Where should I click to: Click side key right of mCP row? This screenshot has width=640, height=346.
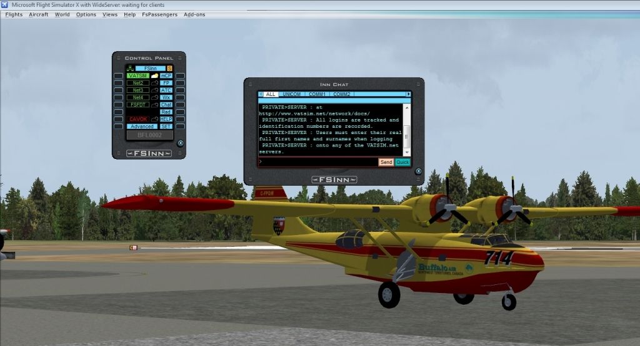[181, 75]
